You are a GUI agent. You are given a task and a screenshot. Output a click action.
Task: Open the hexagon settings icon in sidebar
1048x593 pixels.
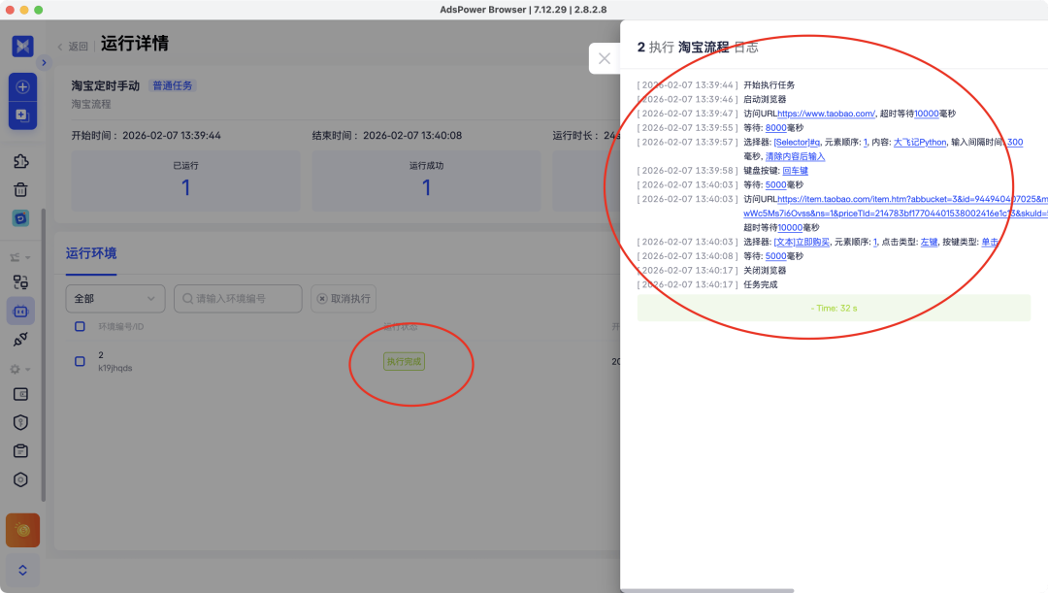point(20,480)
